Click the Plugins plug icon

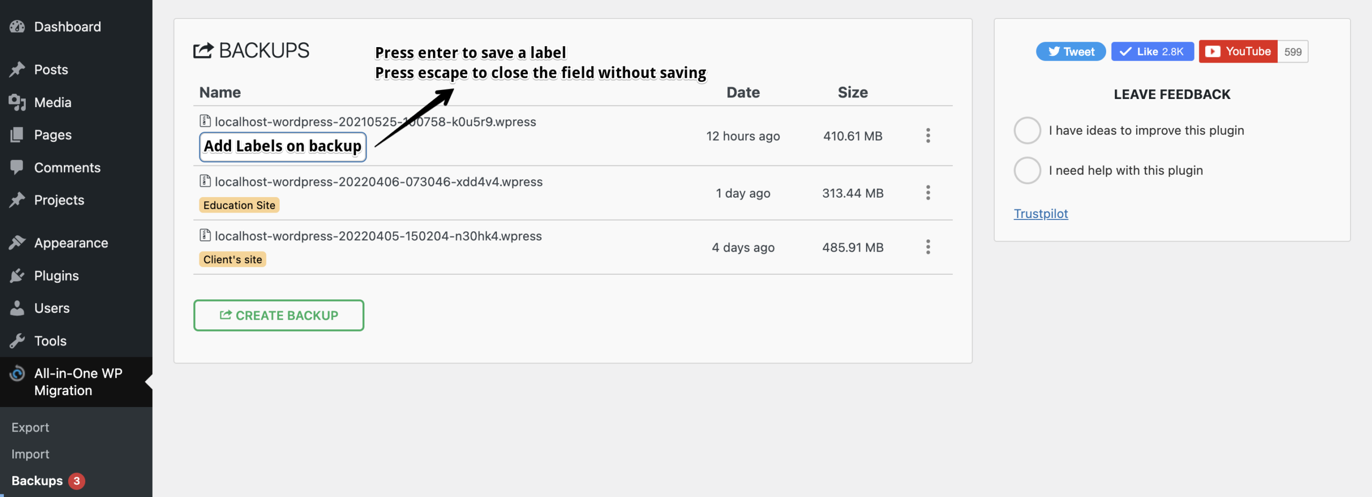point(17,276)
